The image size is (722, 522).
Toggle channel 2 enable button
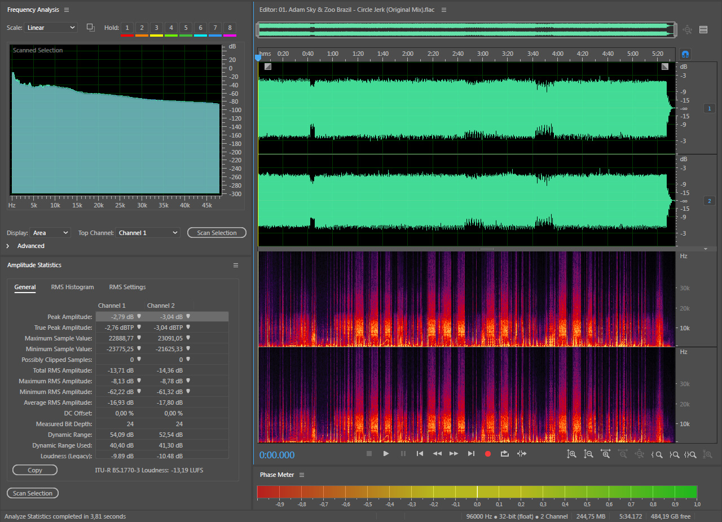(710, 201)
